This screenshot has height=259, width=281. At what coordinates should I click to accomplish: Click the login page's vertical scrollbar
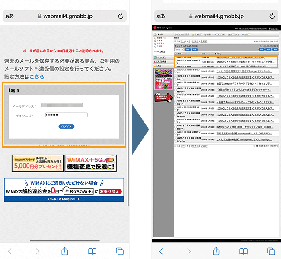(128, 140)
